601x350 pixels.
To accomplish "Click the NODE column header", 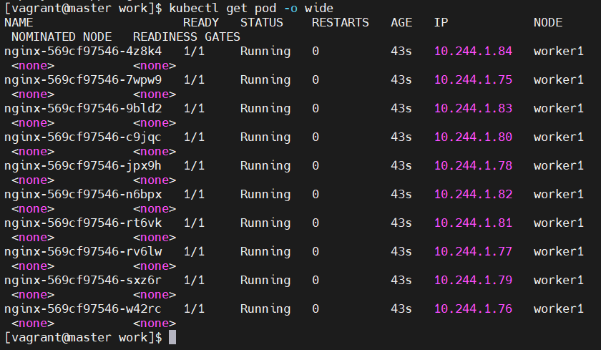I will point(548,23).
